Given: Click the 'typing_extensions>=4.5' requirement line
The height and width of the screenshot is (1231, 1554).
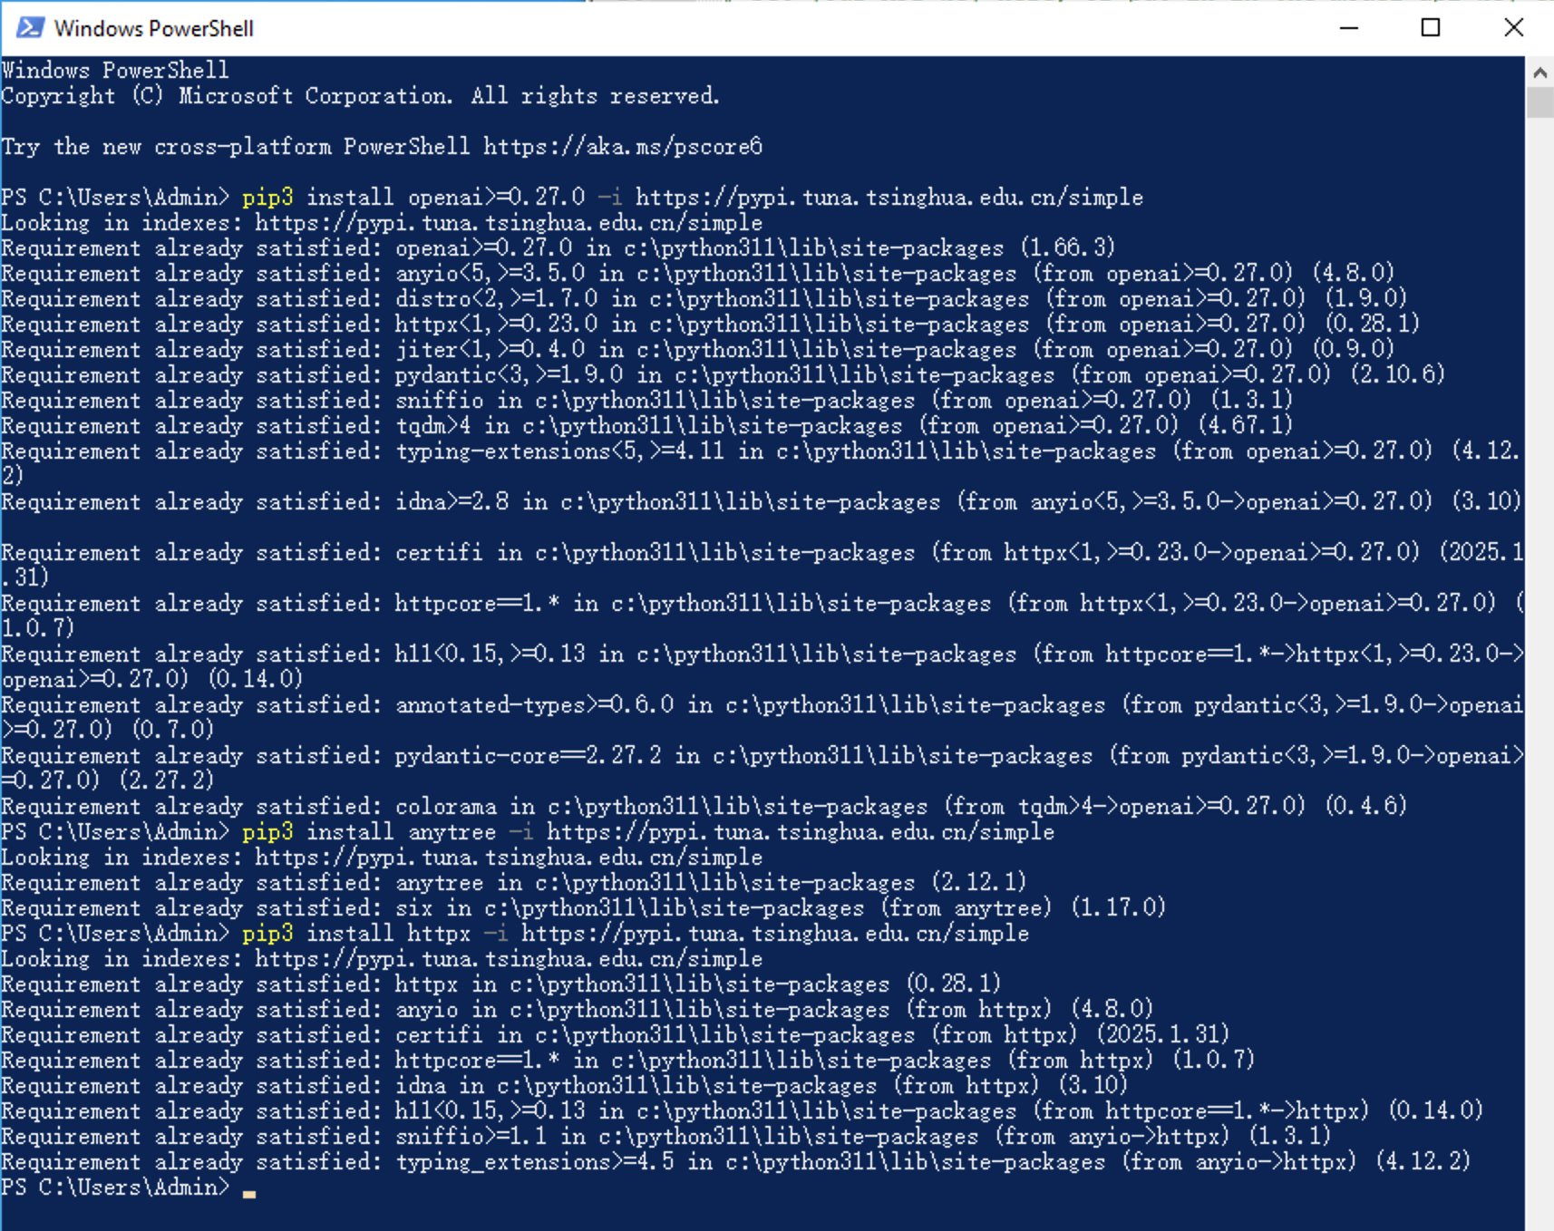Looking at the screenshot, I should 736,1162.
